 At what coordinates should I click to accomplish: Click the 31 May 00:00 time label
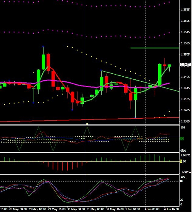coord(95,209)
